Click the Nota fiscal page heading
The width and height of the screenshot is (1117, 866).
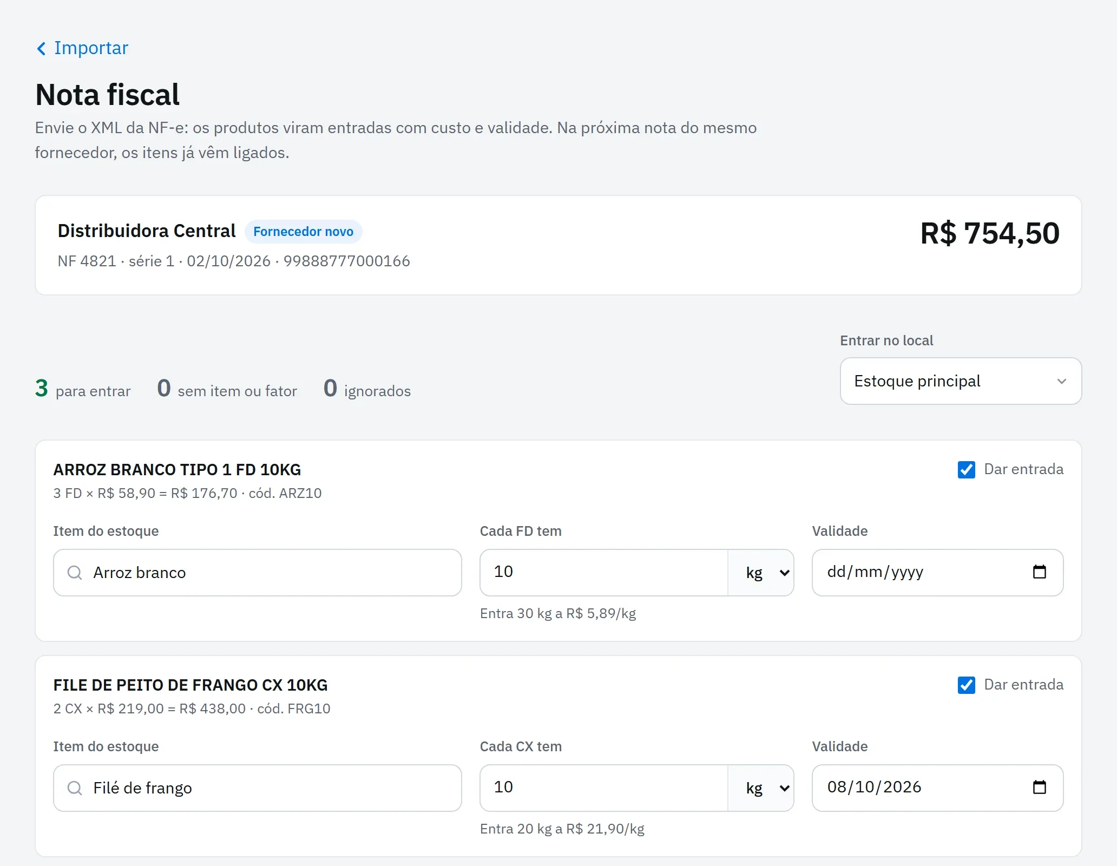(107, 95)
